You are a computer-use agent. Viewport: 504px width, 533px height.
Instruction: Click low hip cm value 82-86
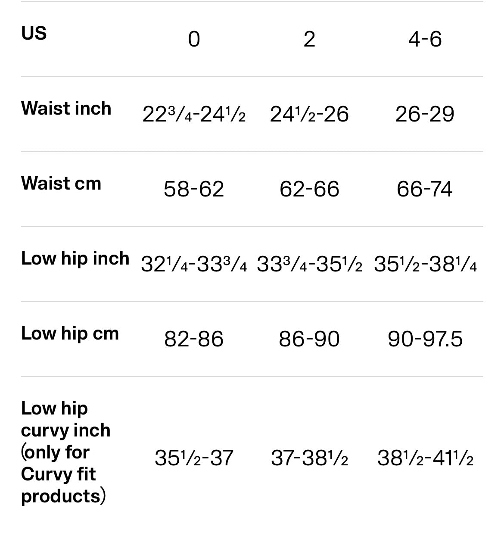tap(194, 339)
